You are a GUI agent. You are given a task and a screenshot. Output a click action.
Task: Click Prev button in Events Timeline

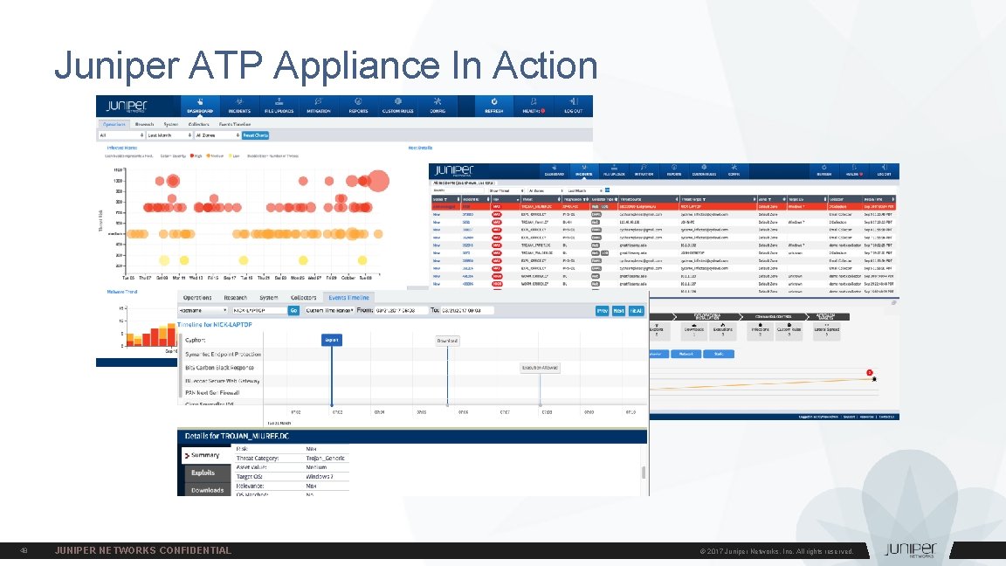click(x=603, y=311)
